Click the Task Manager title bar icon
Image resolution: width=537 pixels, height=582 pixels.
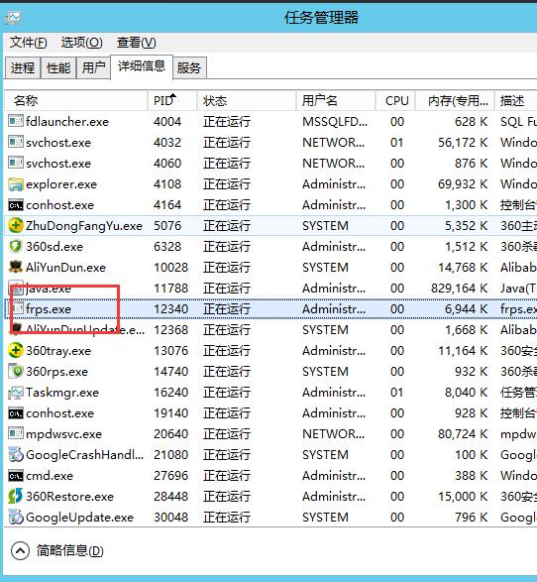coord(13,18)
